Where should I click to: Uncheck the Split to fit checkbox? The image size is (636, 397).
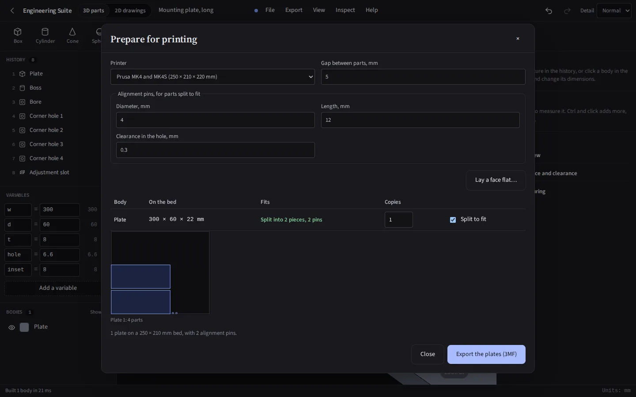coord(453,220)
